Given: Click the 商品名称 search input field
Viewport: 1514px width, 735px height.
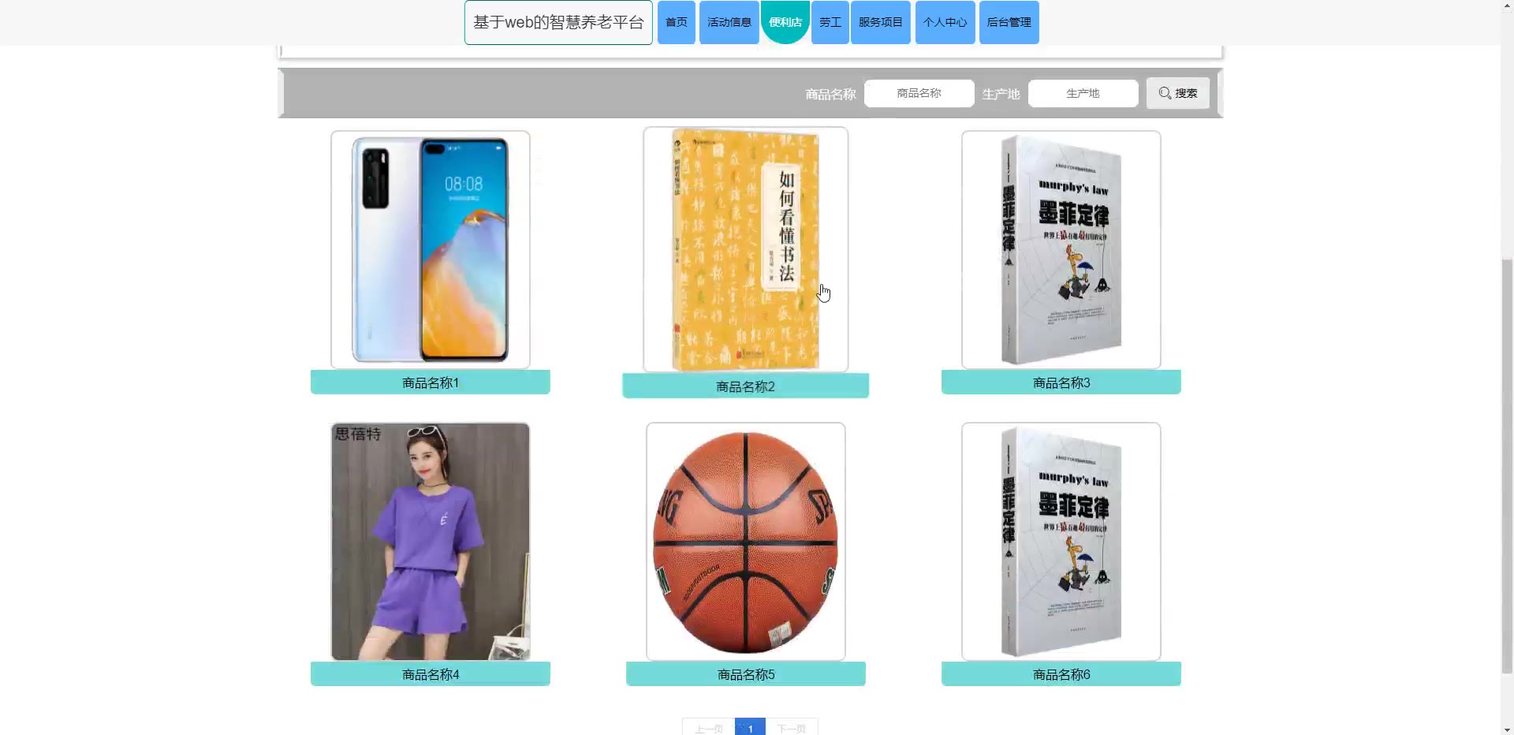Looking at the screenshot, I should (919, 93).
